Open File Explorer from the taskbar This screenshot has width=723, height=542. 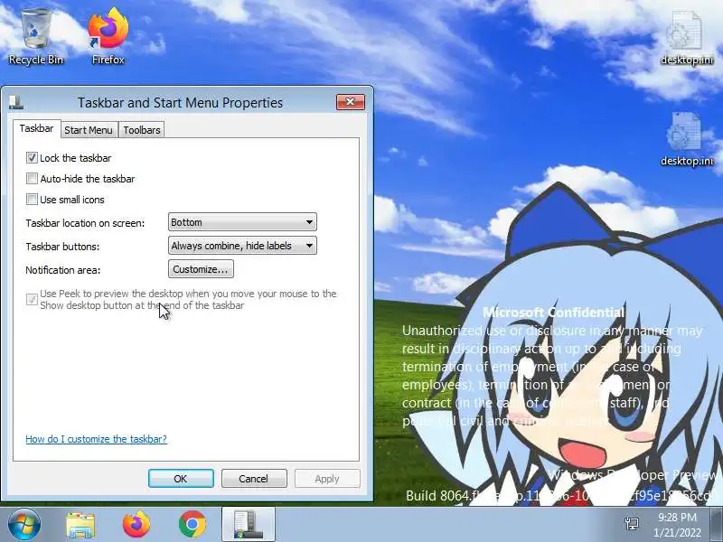tap(80, 525)
